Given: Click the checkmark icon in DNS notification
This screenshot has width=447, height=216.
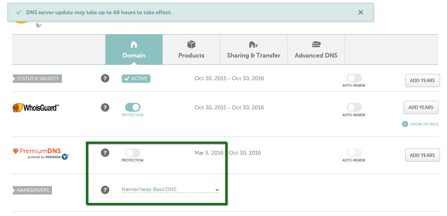Looking at the screenshot, I should click(x=19, y=12).
